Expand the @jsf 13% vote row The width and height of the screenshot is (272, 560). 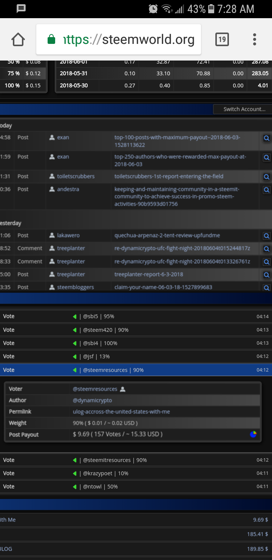tap(136, 356)
